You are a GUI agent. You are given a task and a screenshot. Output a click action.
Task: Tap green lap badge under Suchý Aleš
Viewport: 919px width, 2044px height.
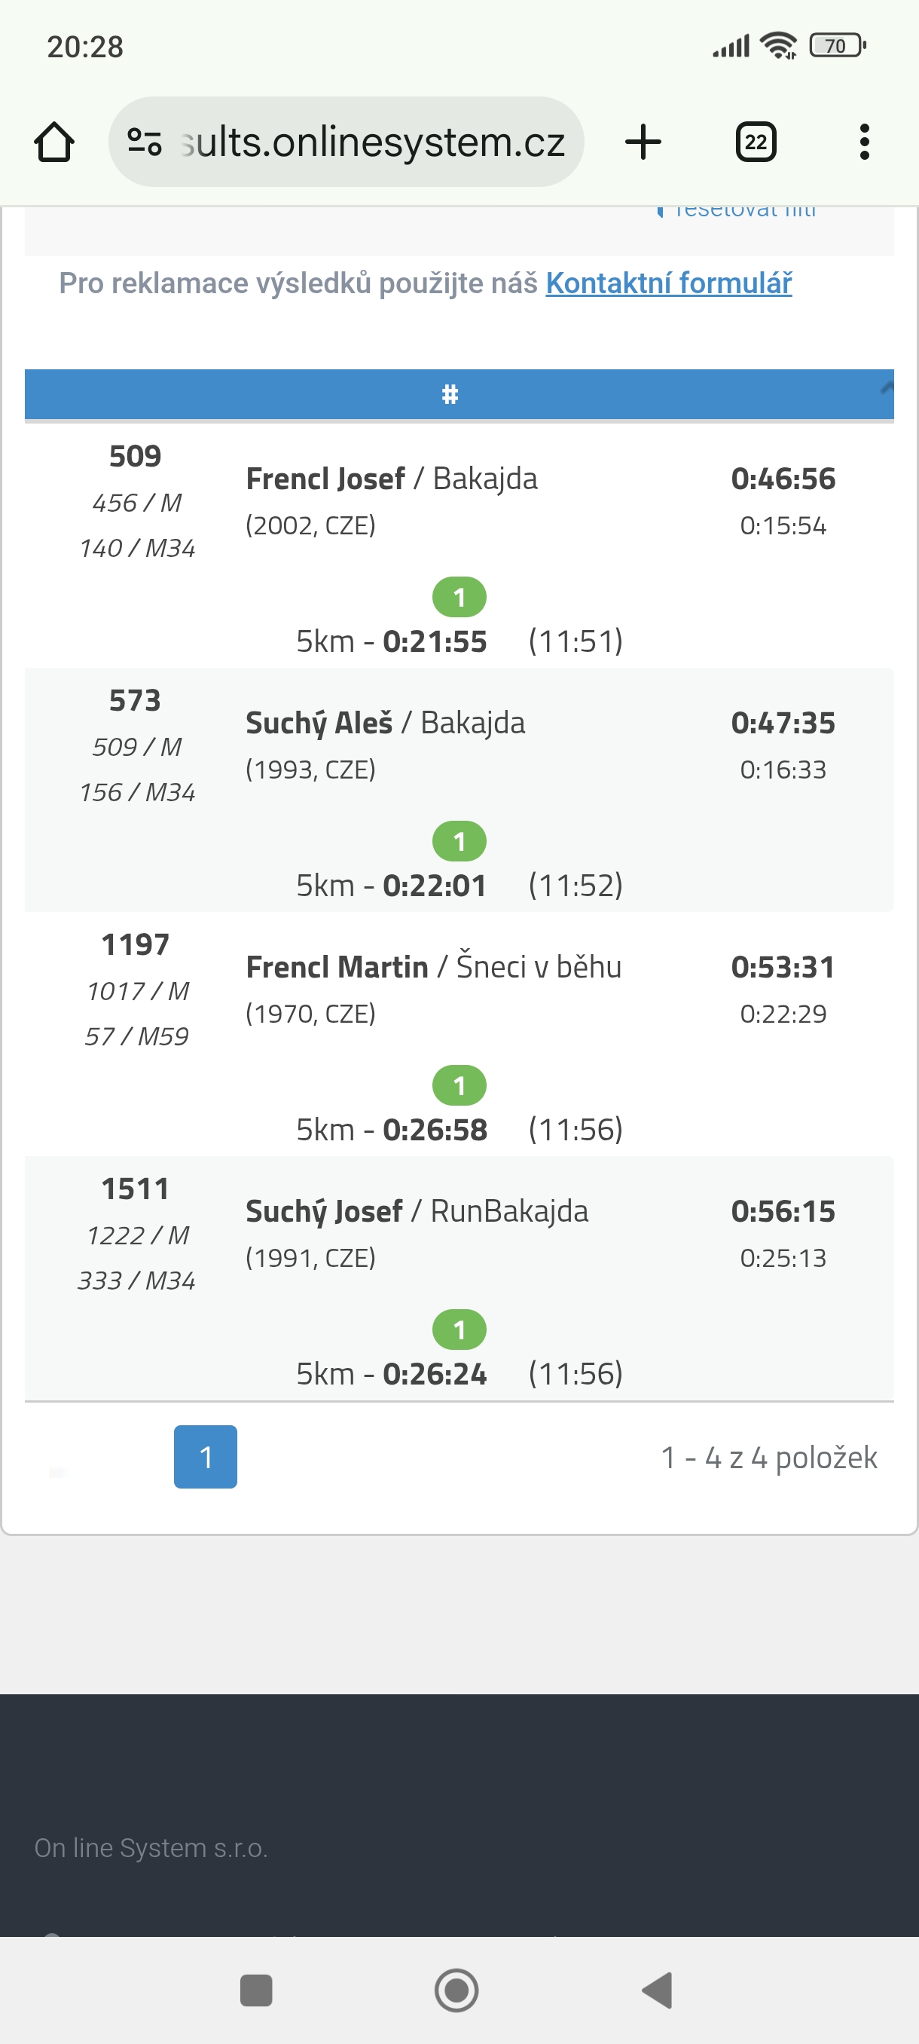click(x=459, y=841)
